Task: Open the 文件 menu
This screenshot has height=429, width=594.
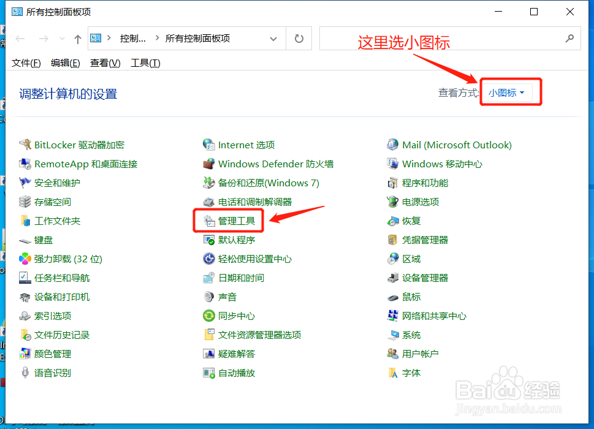Action: coord(26,63)
